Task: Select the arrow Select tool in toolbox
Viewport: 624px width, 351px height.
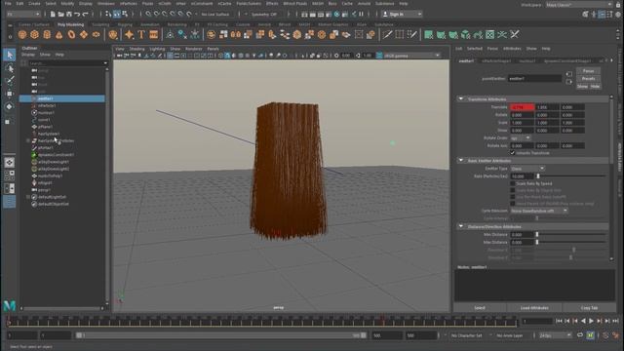Action: (10, 55)
